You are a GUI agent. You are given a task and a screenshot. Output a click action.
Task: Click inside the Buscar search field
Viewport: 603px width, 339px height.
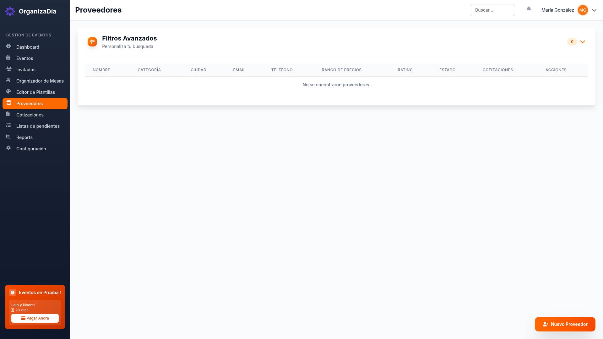click(x=492, y=10)
